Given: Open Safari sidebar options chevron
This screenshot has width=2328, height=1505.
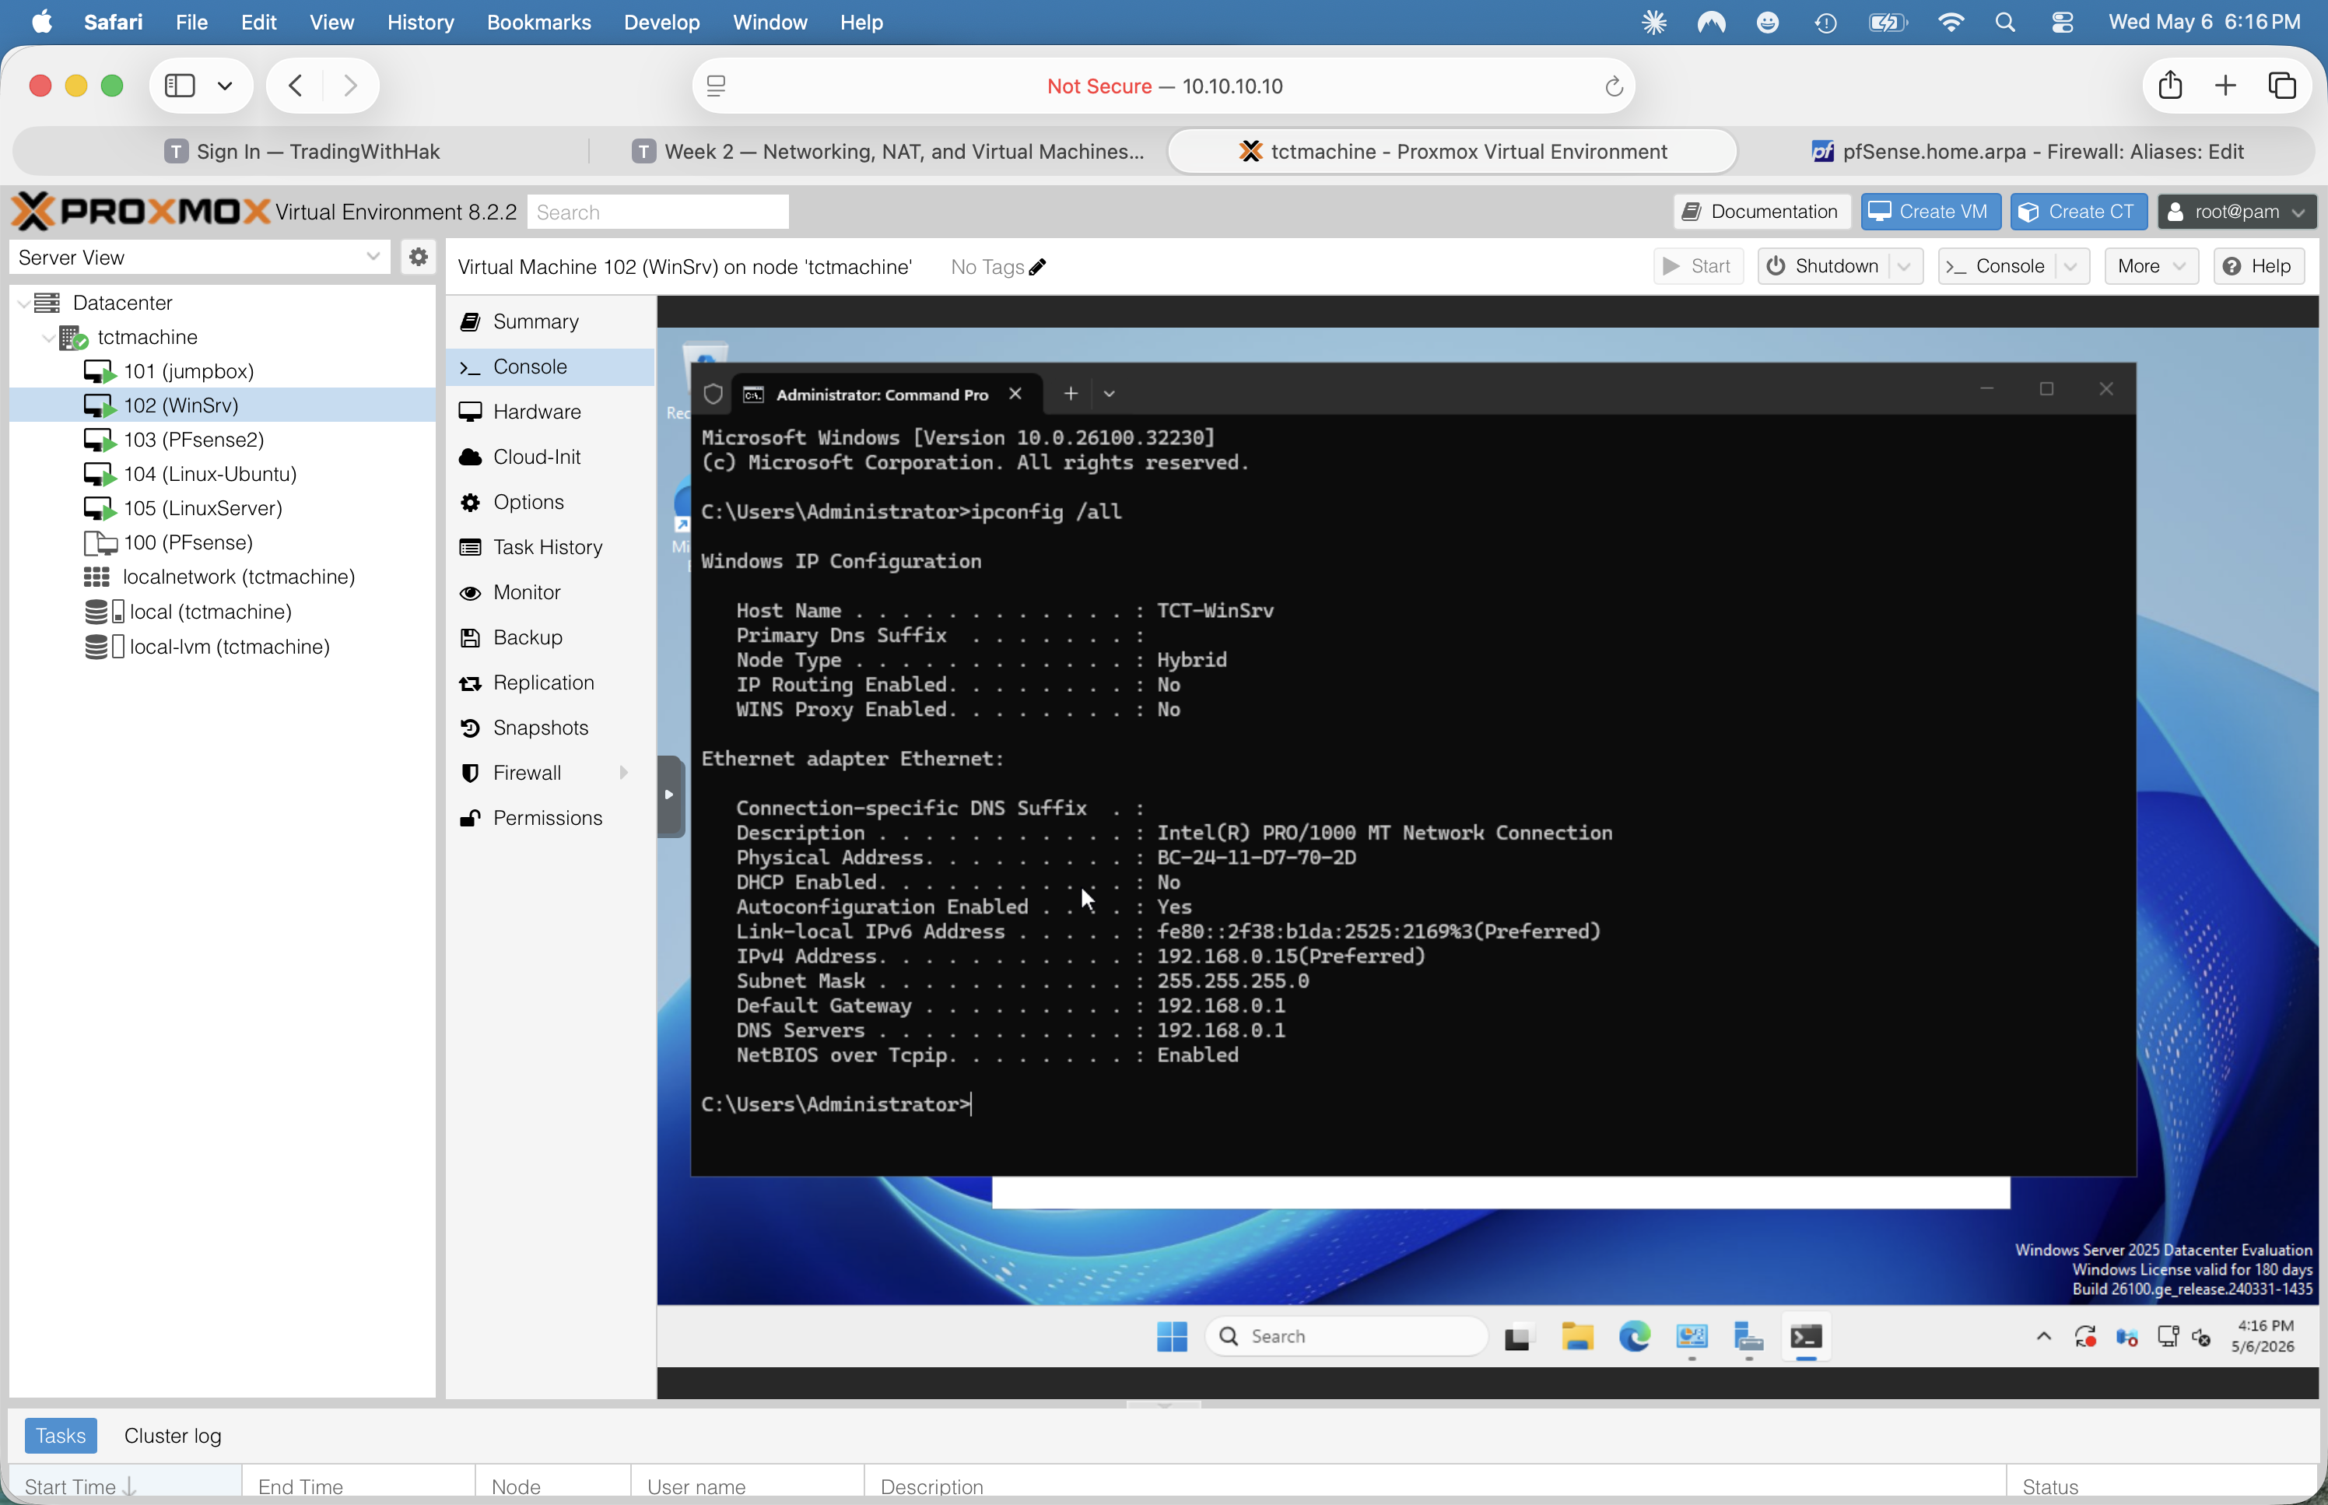Looking at the screenshot, I should (x=225, y=86).
